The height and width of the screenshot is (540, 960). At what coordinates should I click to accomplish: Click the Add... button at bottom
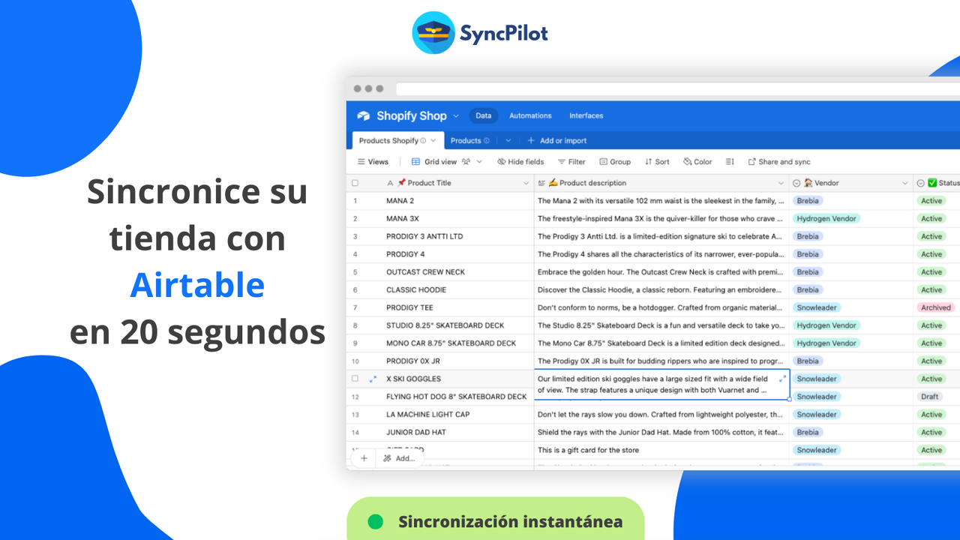pos(399,458)
